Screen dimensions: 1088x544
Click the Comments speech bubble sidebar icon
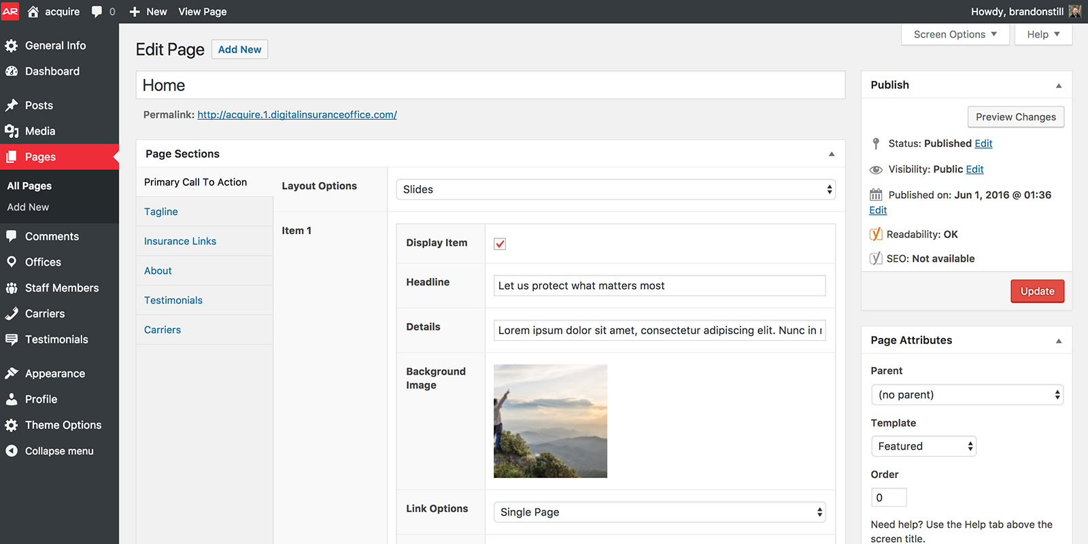[x=12, y=236]
